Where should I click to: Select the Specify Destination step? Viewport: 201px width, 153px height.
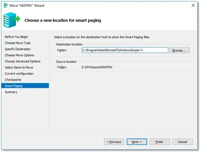coord(18,49)
